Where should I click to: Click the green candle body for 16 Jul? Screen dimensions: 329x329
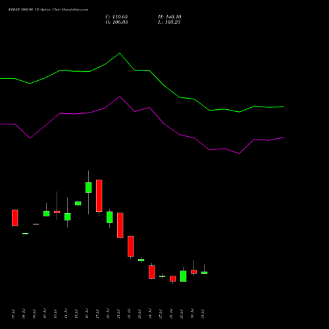(x=89, y=188)
